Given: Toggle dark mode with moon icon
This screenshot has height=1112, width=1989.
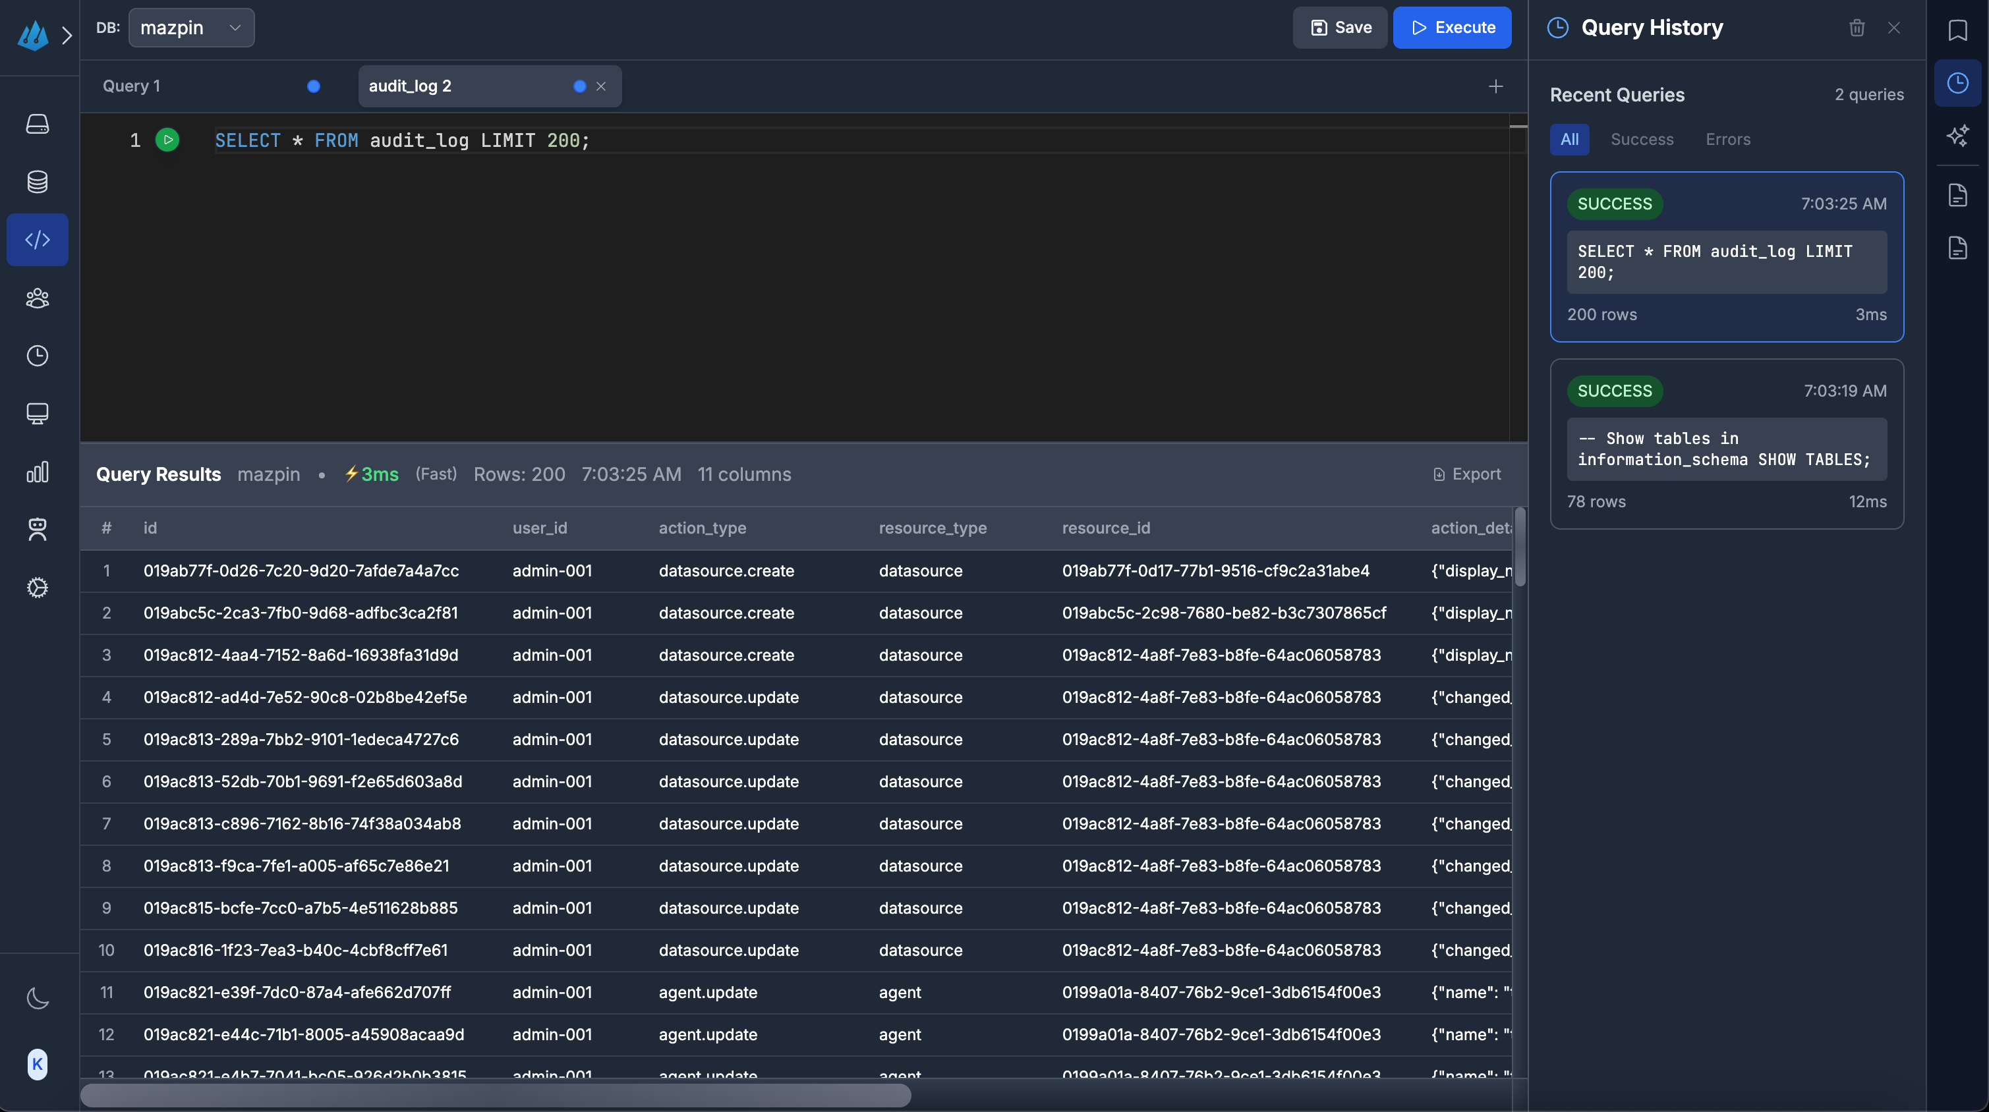Looking at the screenshot, I should pyautogui.click(x=37, y=999).
